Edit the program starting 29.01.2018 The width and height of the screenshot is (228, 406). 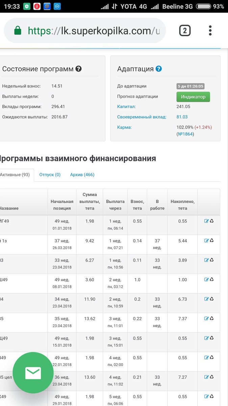(x=206, y=397)
